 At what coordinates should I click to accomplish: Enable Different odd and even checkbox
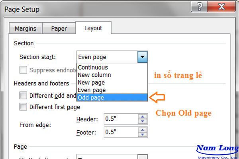(x=24, y=95)
